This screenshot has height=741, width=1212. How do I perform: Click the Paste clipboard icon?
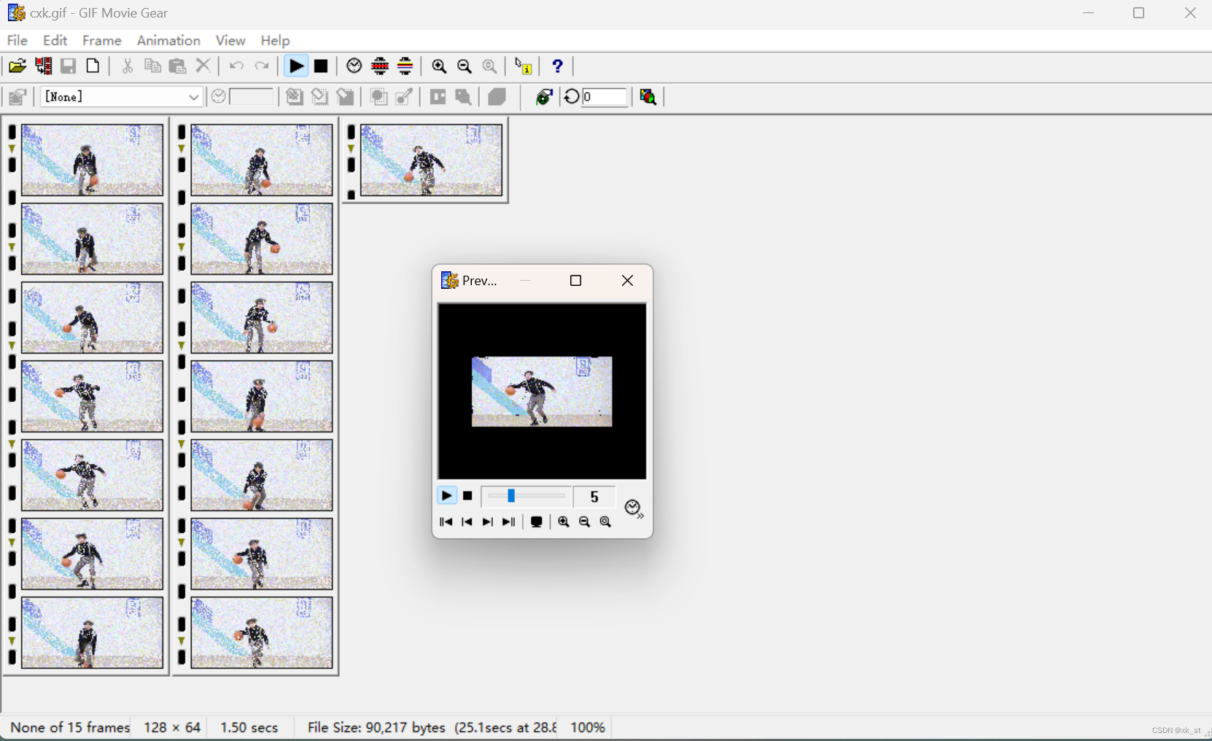177,66
